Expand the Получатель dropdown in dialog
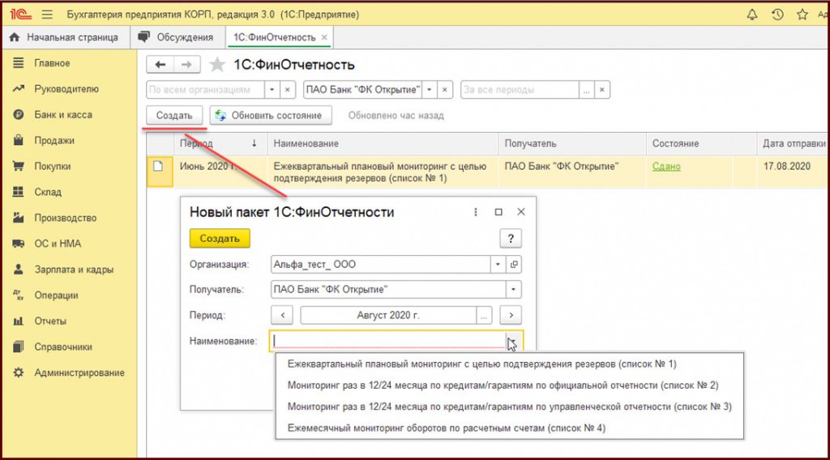 pyautogui.click(x=513, y=289)
